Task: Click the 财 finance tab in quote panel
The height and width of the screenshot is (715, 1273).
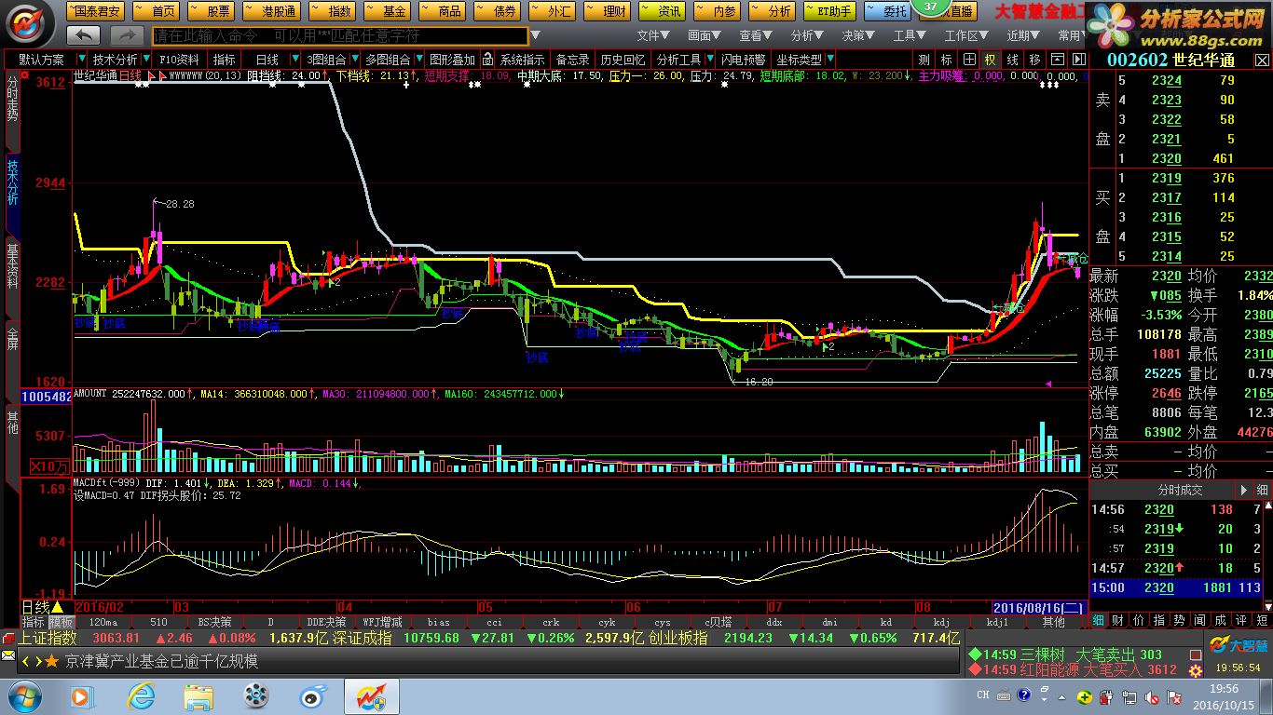Action: tap(1118, 620)
